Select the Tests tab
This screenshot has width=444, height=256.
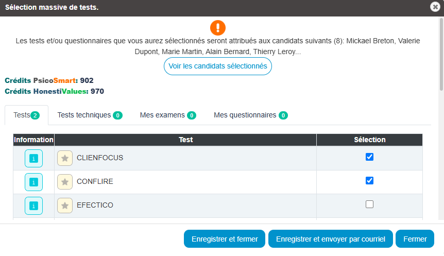point(27,115)
